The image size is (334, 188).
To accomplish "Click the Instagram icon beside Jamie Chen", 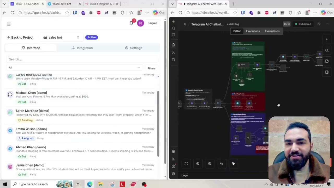I will [10, 167].
